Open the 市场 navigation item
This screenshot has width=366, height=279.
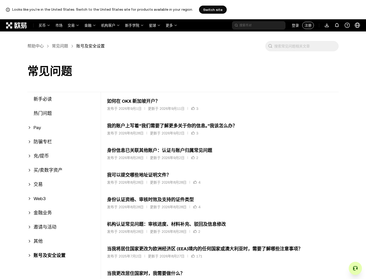(x=59, y=25)
